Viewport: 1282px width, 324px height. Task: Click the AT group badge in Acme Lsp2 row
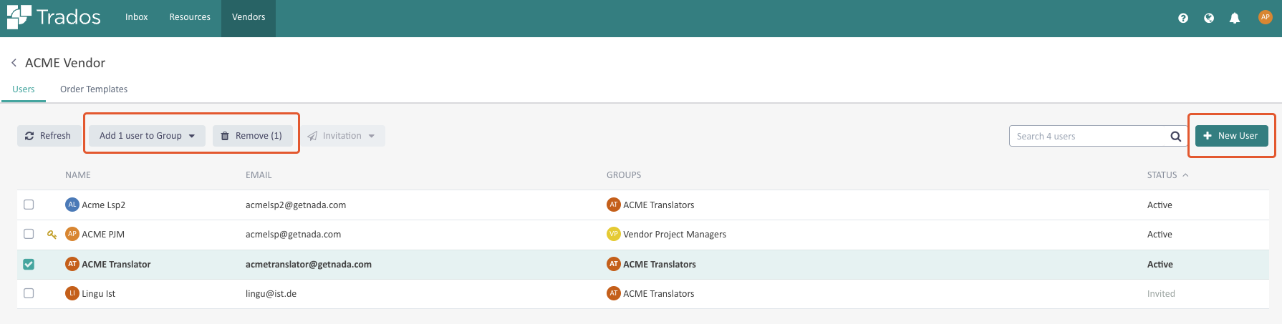(x=613, y=205)
